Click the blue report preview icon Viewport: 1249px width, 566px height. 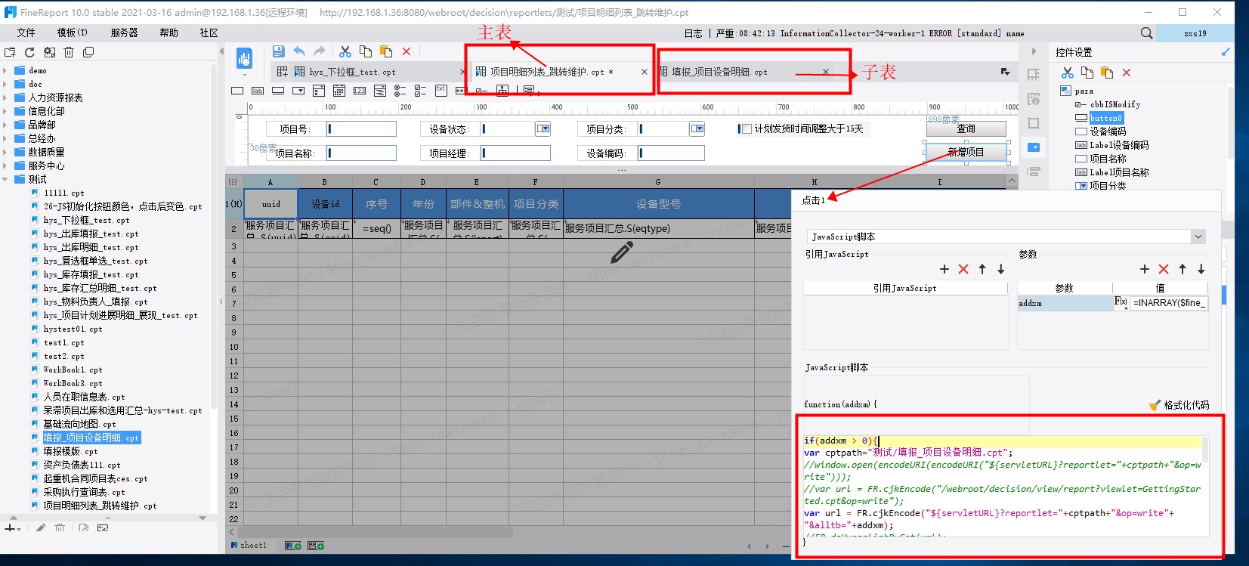tap(244, 58)
